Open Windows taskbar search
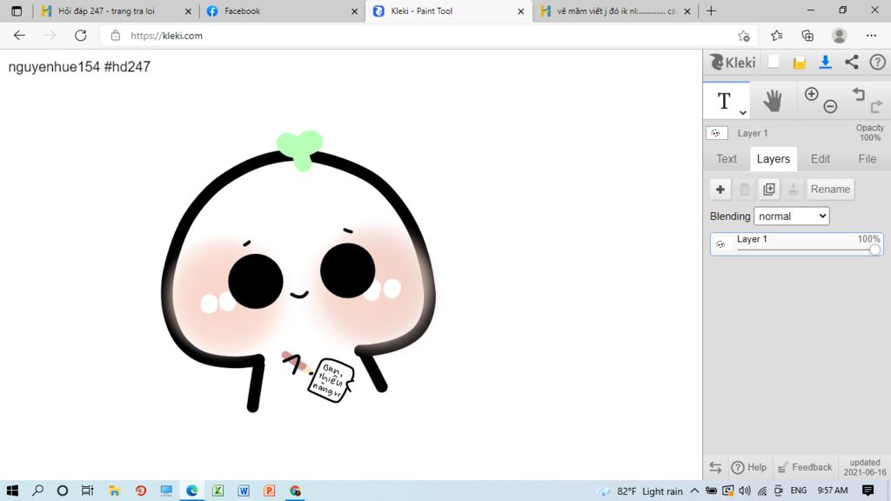This screenshot has width=891, height=501. point(37,491)
